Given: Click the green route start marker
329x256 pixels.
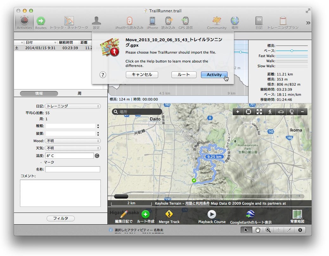Looking at the screenshot, I should point(194,181).
